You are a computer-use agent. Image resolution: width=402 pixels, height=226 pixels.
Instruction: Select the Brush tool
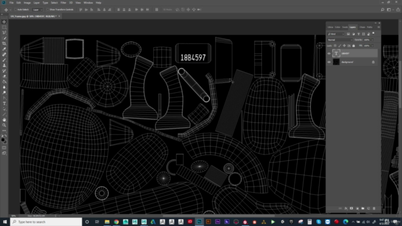(4, 60)
